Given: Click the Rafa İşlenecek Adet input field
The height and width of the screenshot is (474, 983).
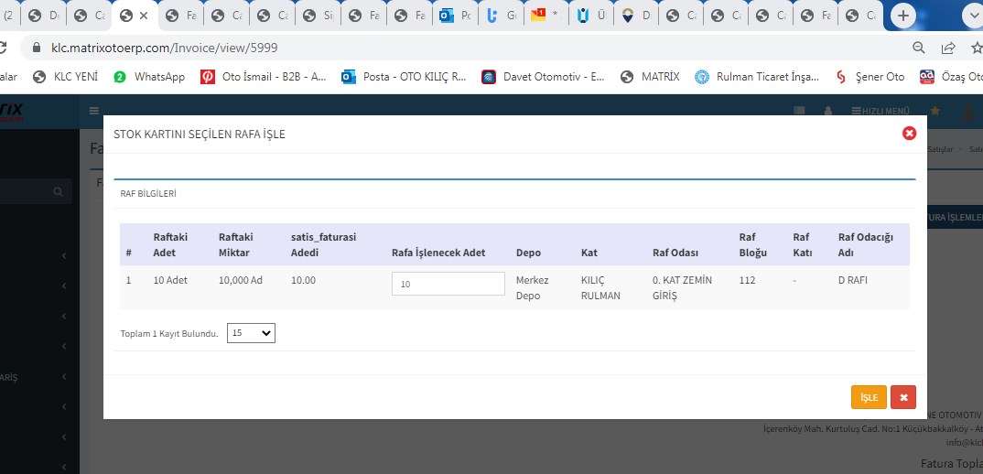Looking at the screenshot, I should (448, 284).
